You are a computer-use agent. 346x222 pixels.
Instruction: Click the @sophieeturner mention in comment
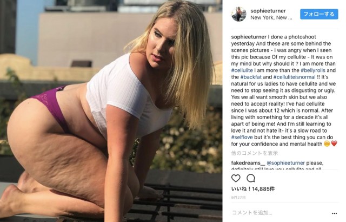coord(285,163)
